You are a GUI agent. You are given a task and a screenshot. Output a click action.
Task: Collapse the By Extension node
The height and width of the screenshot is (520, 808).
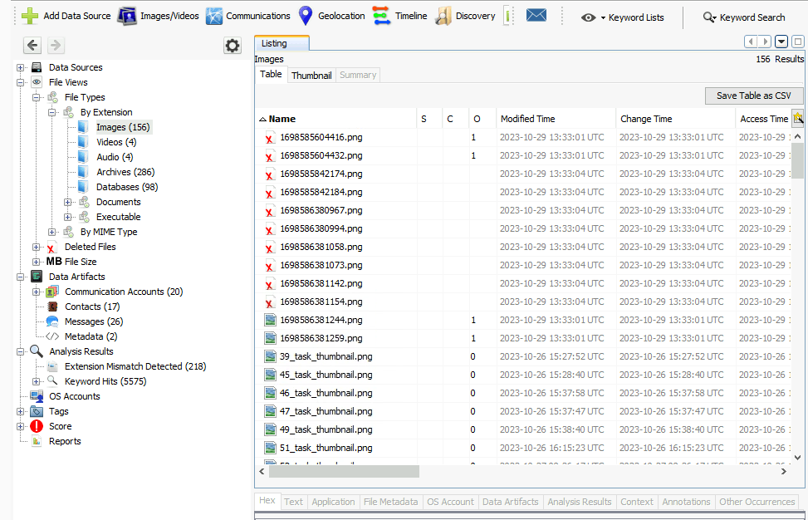click(52, 112)
